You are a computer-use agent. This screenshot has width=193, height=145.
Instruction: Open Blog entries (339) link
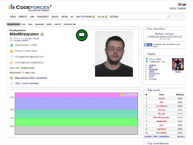tap(25, 77)
